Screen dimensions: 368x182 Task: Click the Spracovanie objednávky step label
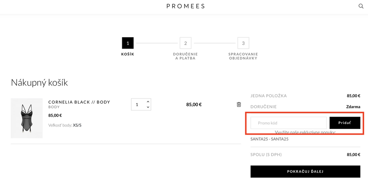243,56
